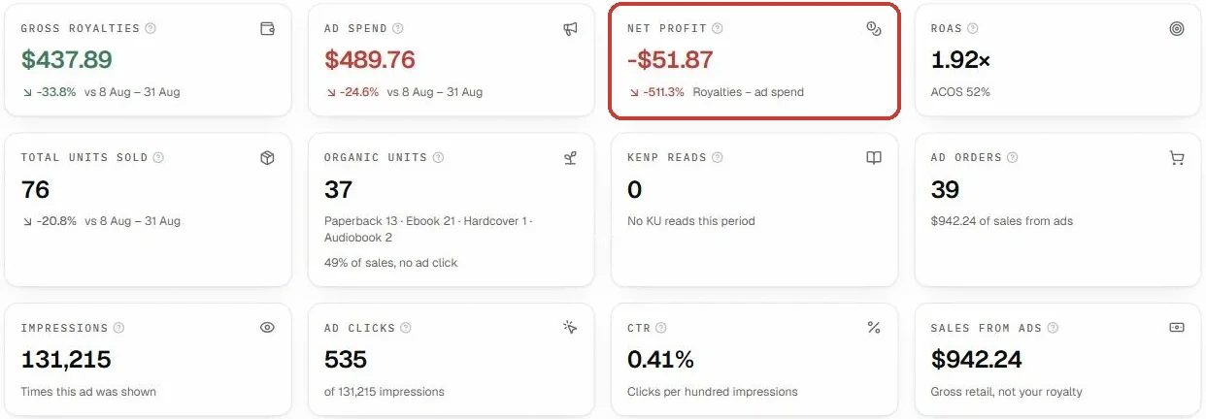Select the $489.76 Ad Spend value

pyautogui.click(x=370, y=60)
